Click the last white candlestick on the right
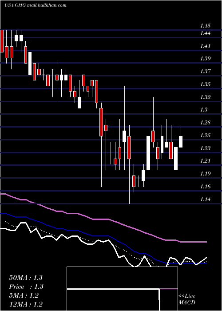 181,142
